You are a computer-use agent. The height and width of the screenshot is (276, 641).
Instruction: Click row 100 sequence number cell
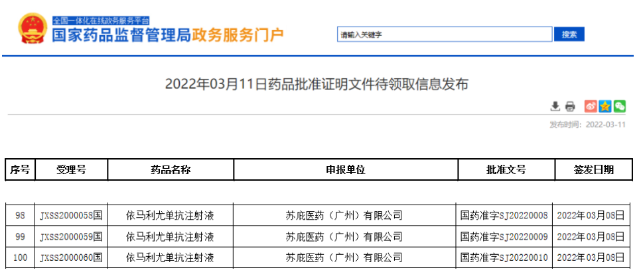pos(20,257)
